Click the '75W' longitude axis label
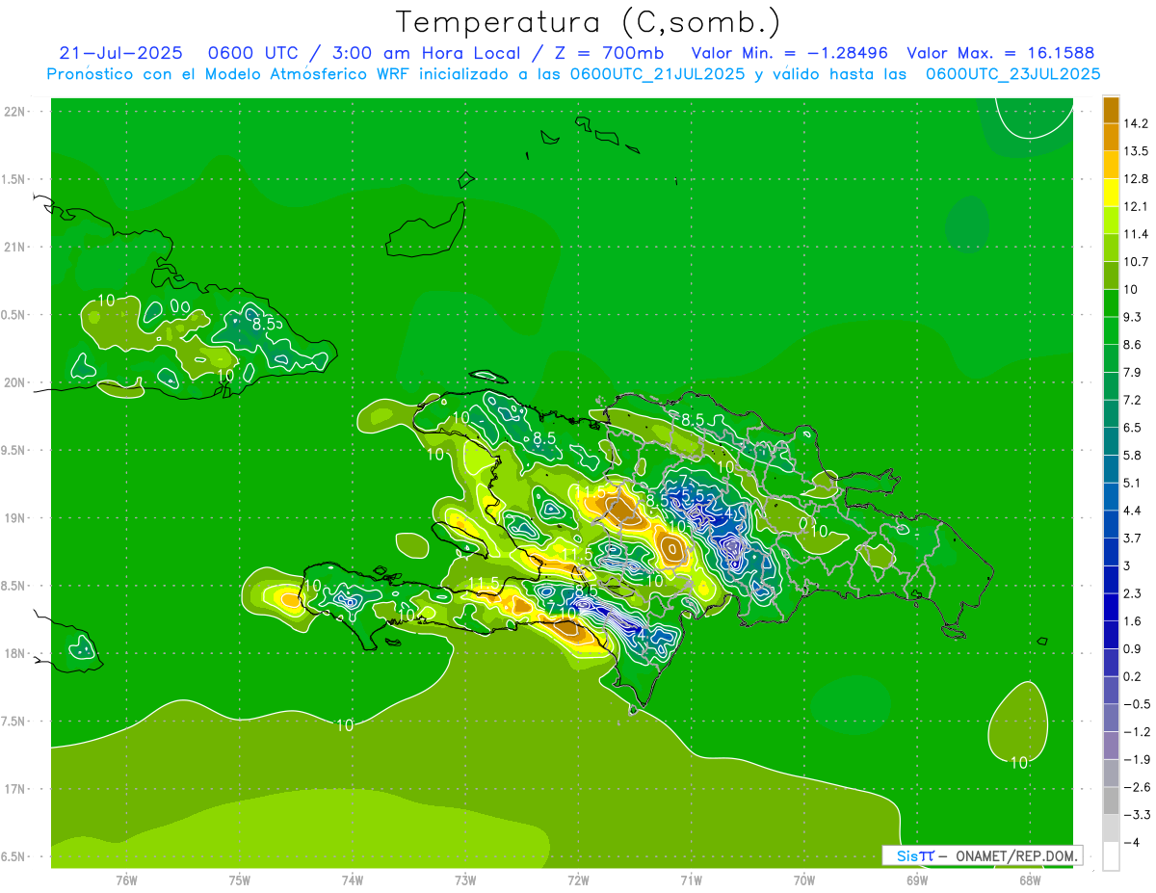Image resolution: width=1156 pixels, height=893 pixels. [x=240, y=880]
